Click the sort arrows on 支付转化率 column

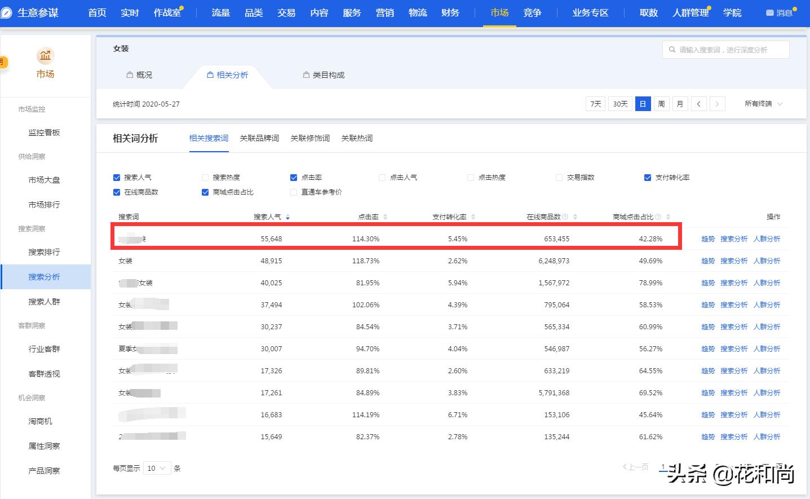473,216
